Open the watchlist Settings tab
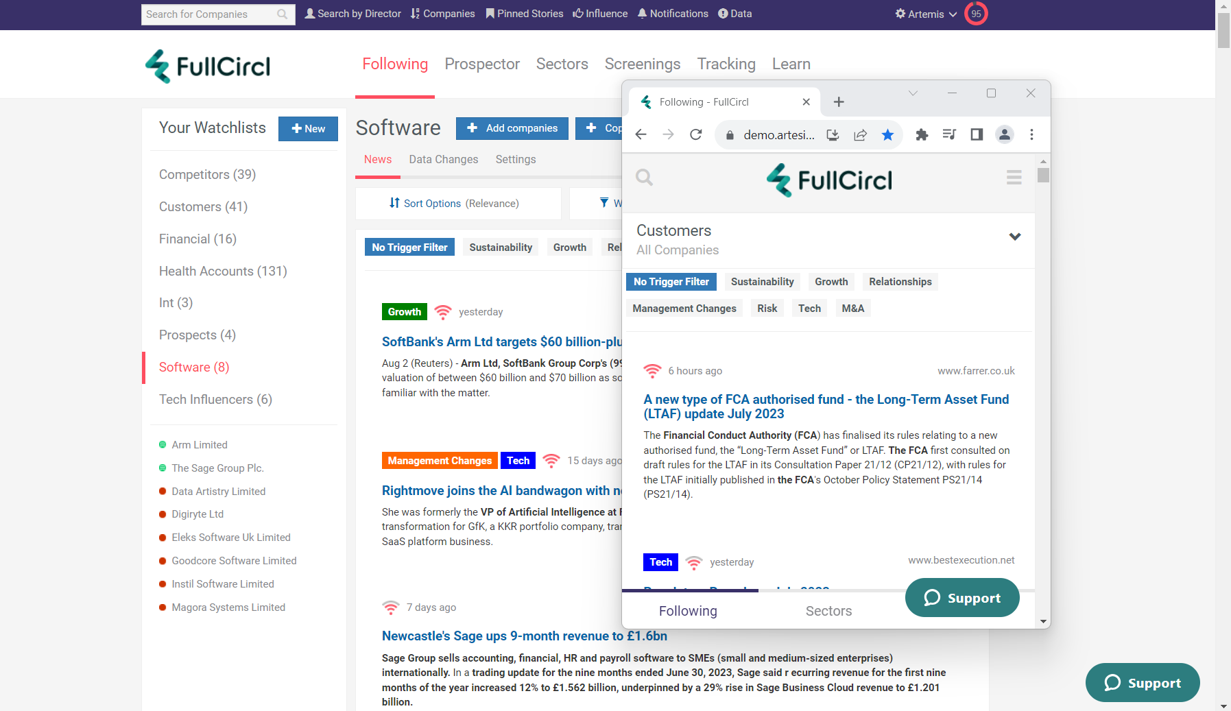Image resolution: width=1231 pixels, height=711 pixels. [516, 159]
